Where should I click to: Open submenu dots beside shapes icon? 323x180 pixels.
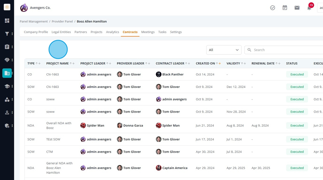pyautogui.click(x=12, y=99)
